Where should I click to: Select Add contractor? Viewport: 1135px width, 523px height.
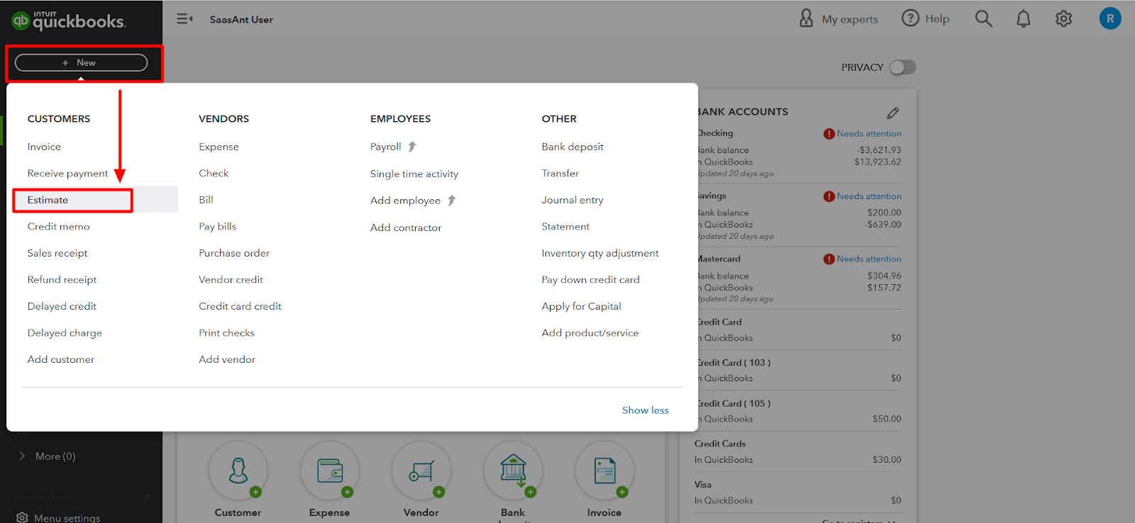coord(406,227)
